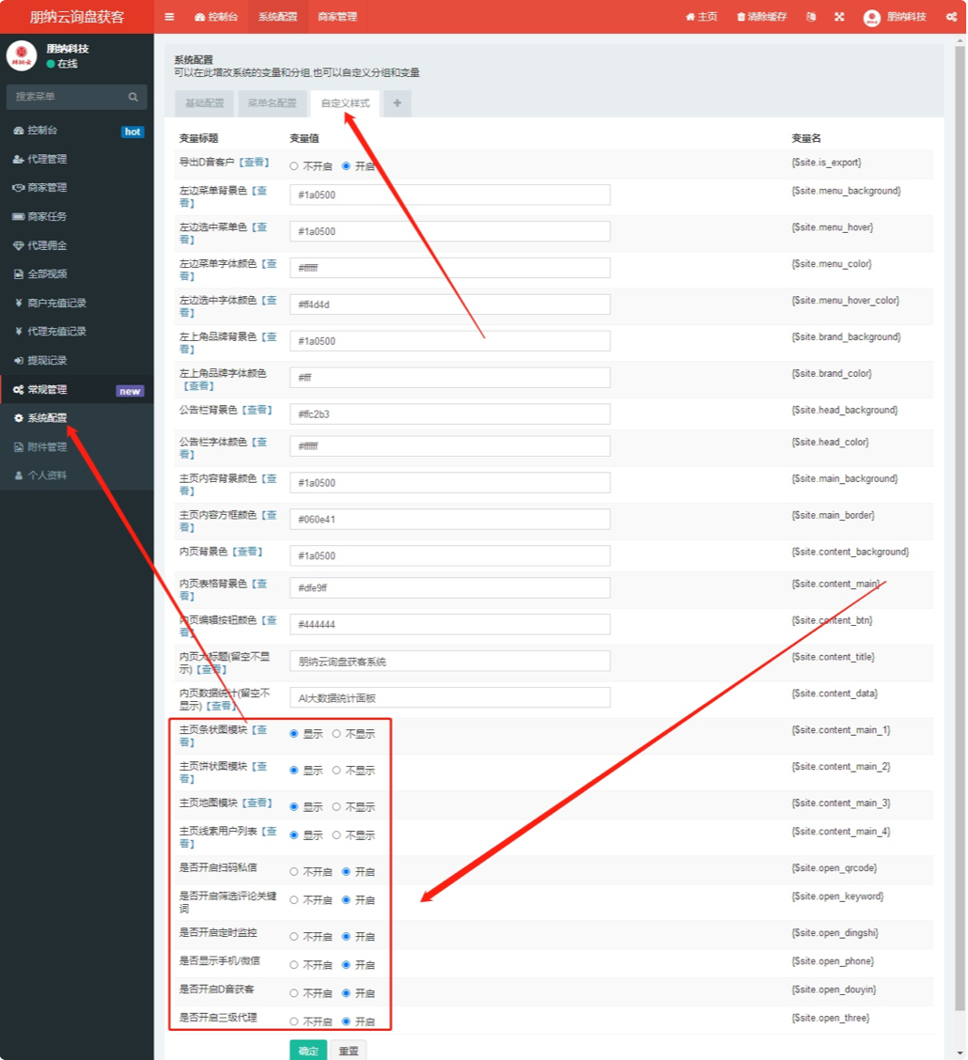Click 清除缓存 in the top bar
Screen dimensions: 968x1060
pos(762,17)
